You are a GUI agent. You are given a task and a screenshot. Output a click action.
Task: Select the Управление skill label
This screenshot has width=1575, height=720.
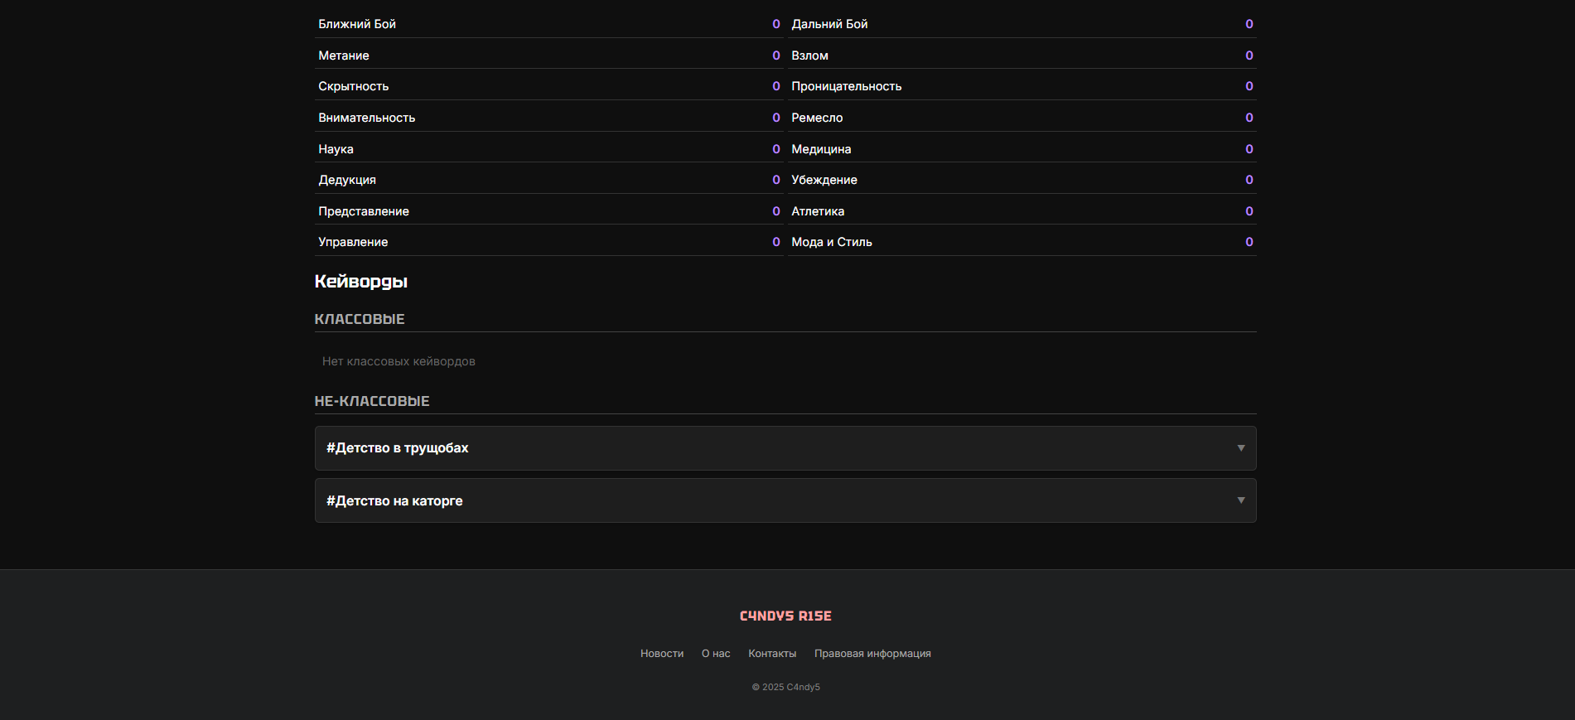353,242
